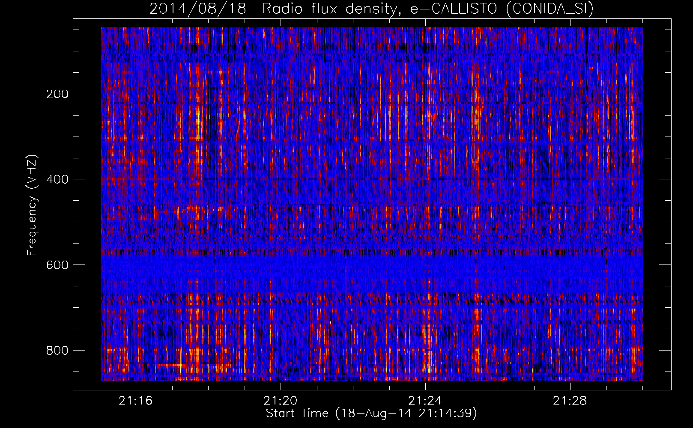The width and height of the screenshot is (693, 428).
Task: Click the plot title showing the 2014/08/18 e-CALLISTO date
Action: (371, 9)
